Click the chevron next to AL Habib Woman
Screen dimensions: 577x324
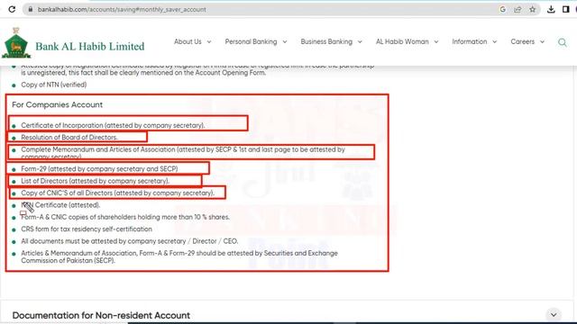(x=436, y=42)
